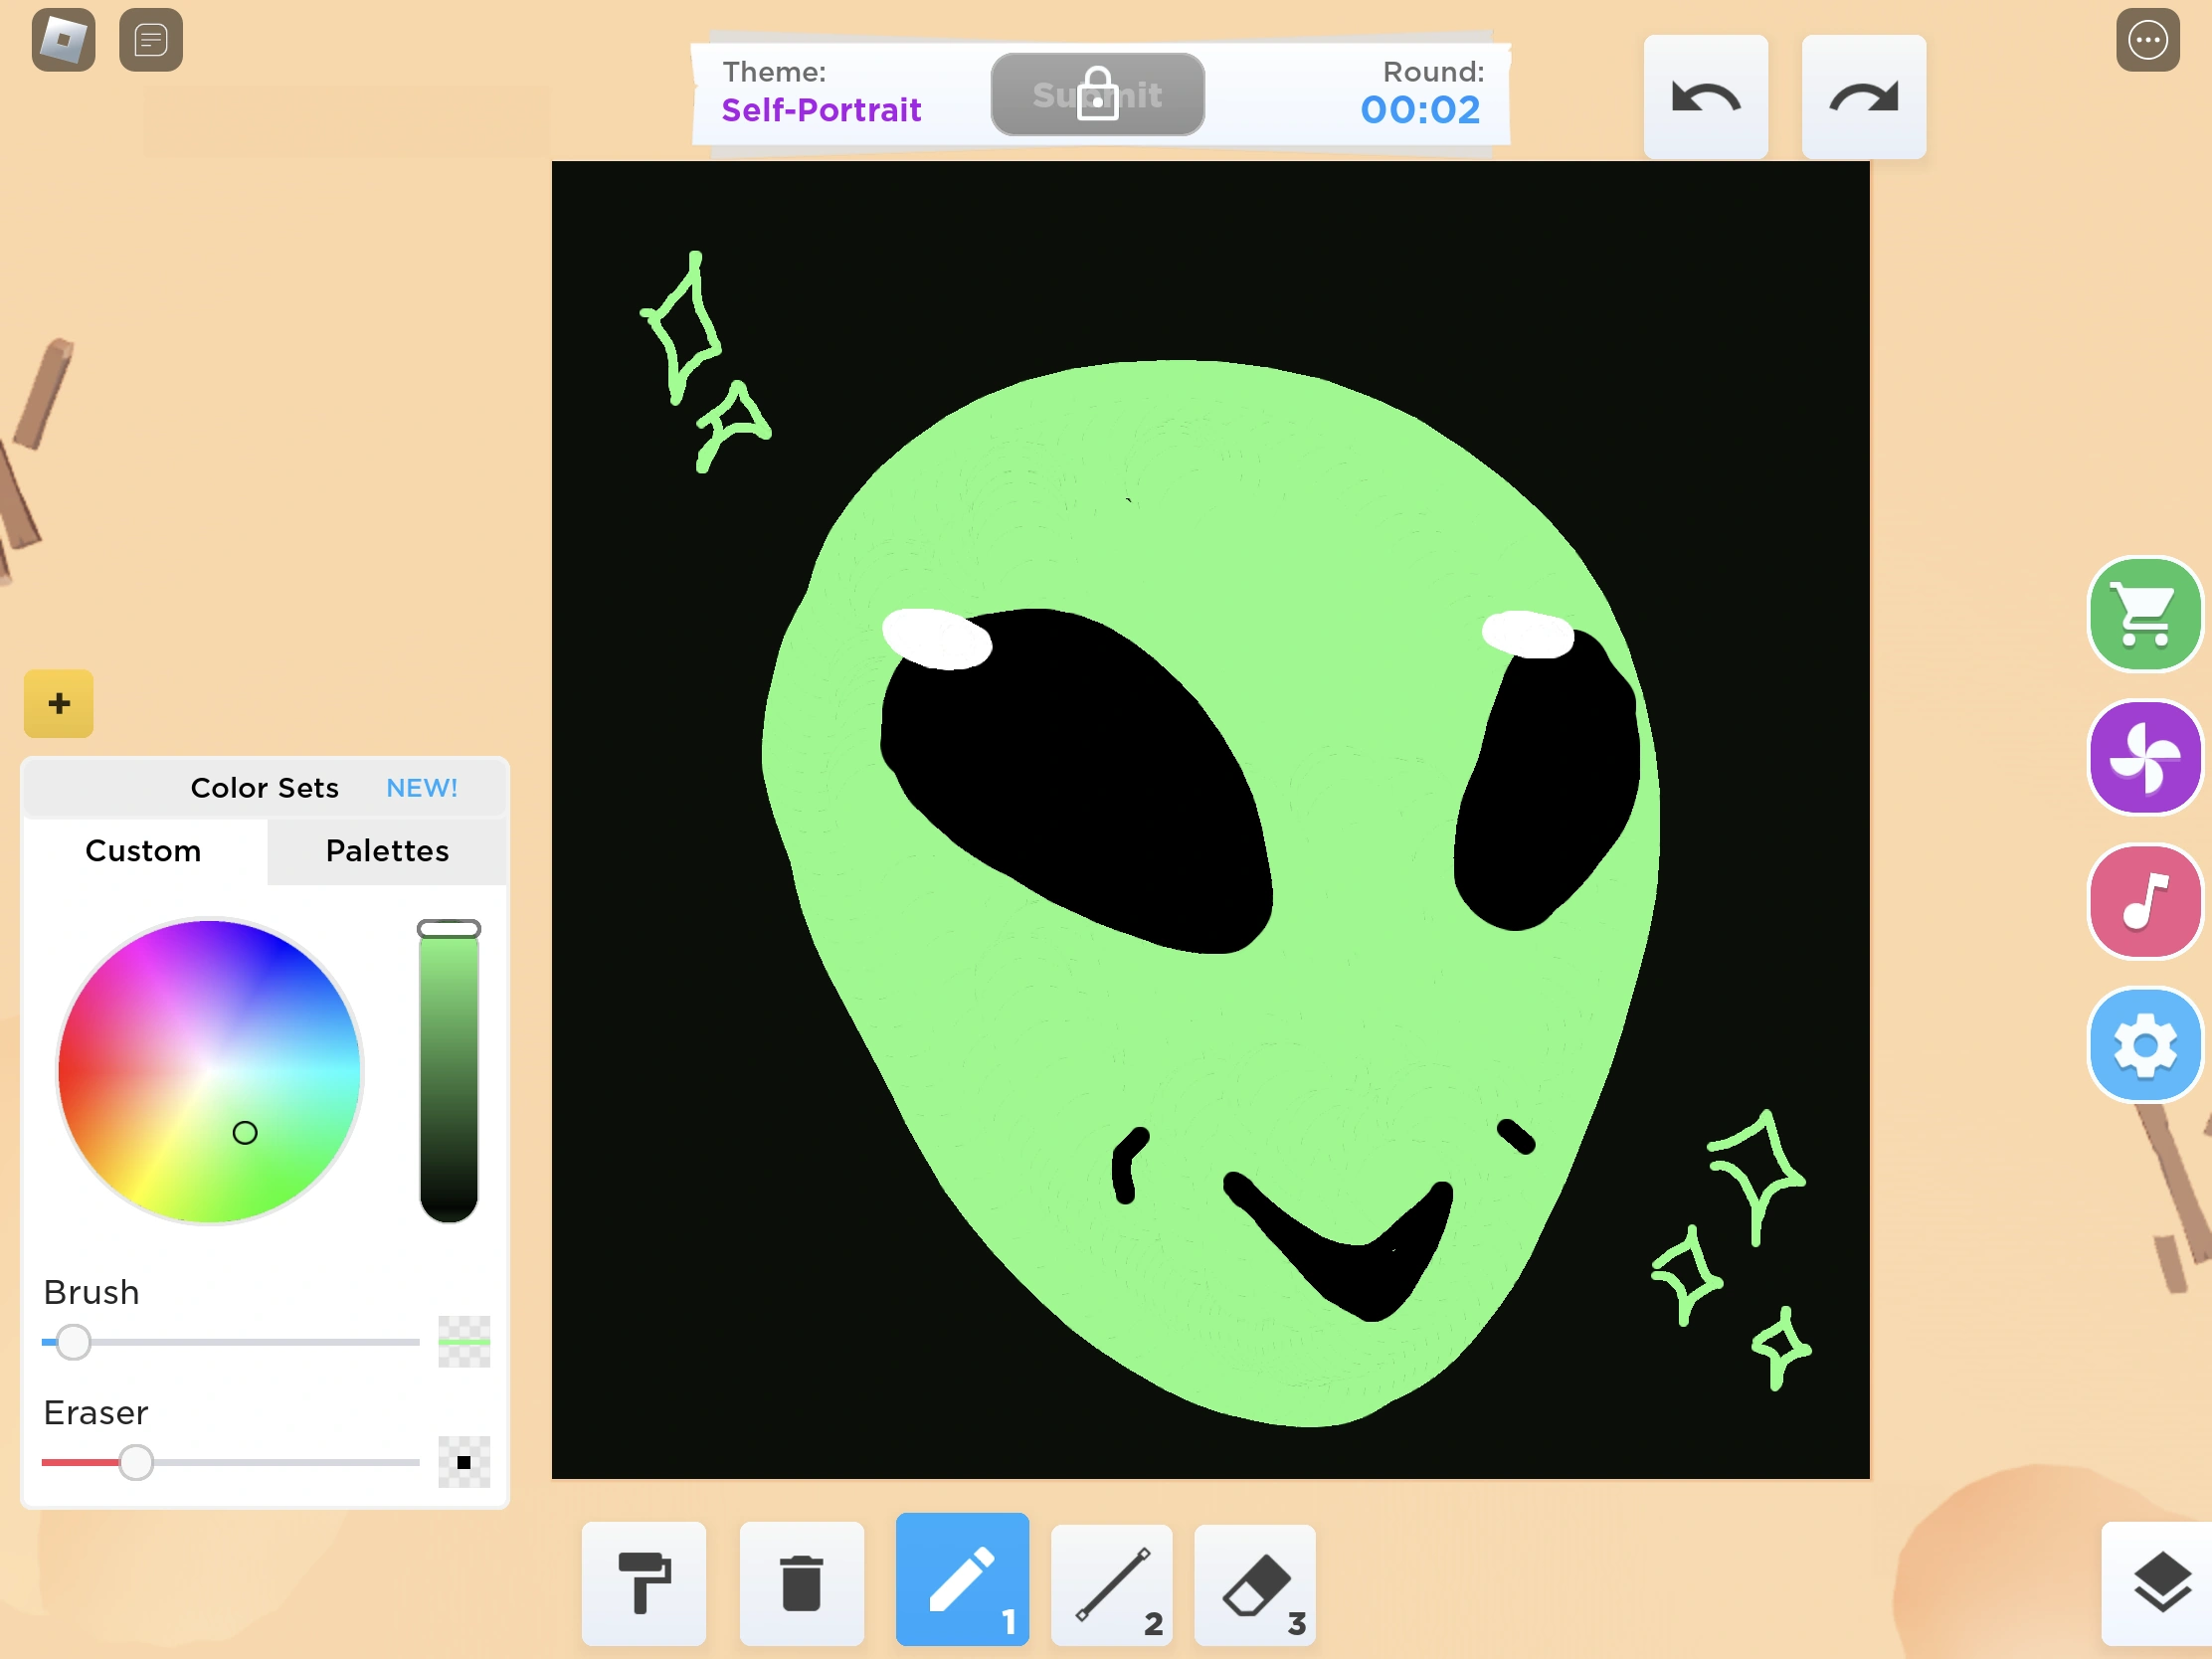Viewport: 2212px width, 1659px height.
Task: Select the paint fill tool
Action: coord(644,1581)
